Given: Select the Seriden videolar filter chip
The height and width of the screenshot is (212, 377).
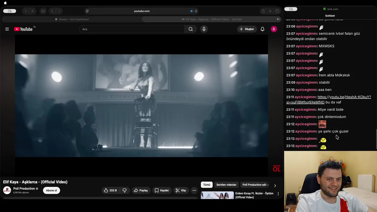Looking at the screenshot, I should pos(226,185).
